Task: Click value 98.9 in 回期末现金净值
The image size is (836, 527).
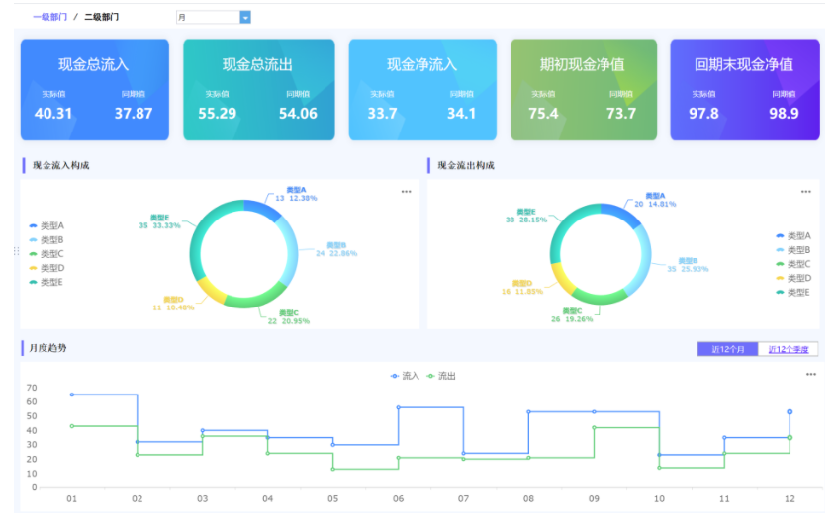Action: coord(784,114)
